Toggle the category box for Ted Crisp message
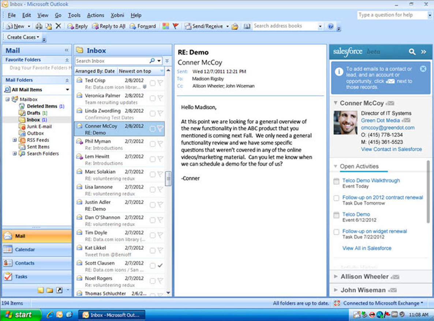The width and height of the screenshot is (434, 321). point(153,83)
